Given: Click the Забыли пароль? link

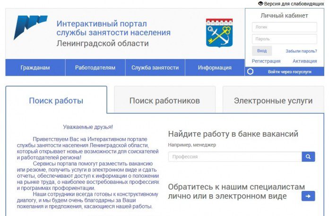Looking at the screenshot, I should coord(301,51).
